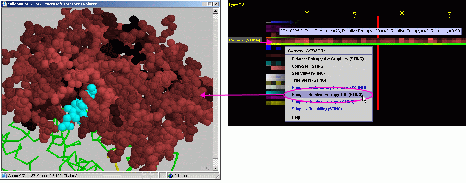Image resolution: width=466 pixels, height=183 pixels.
Task: Select Sting it - Evolutionary Pressure (STING)
Action: (329, 88)
